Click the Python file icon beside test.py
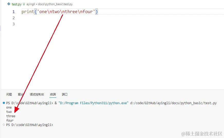The width and height of the screenshot is (224, 138). tap(9, 4)
